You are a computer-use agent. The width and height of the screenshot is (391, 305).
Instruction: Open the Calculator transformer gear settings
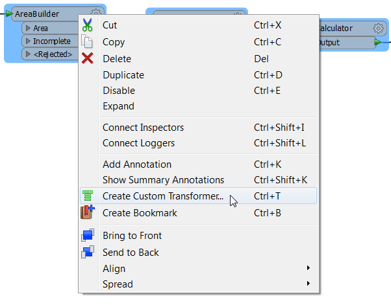point(378,28)
